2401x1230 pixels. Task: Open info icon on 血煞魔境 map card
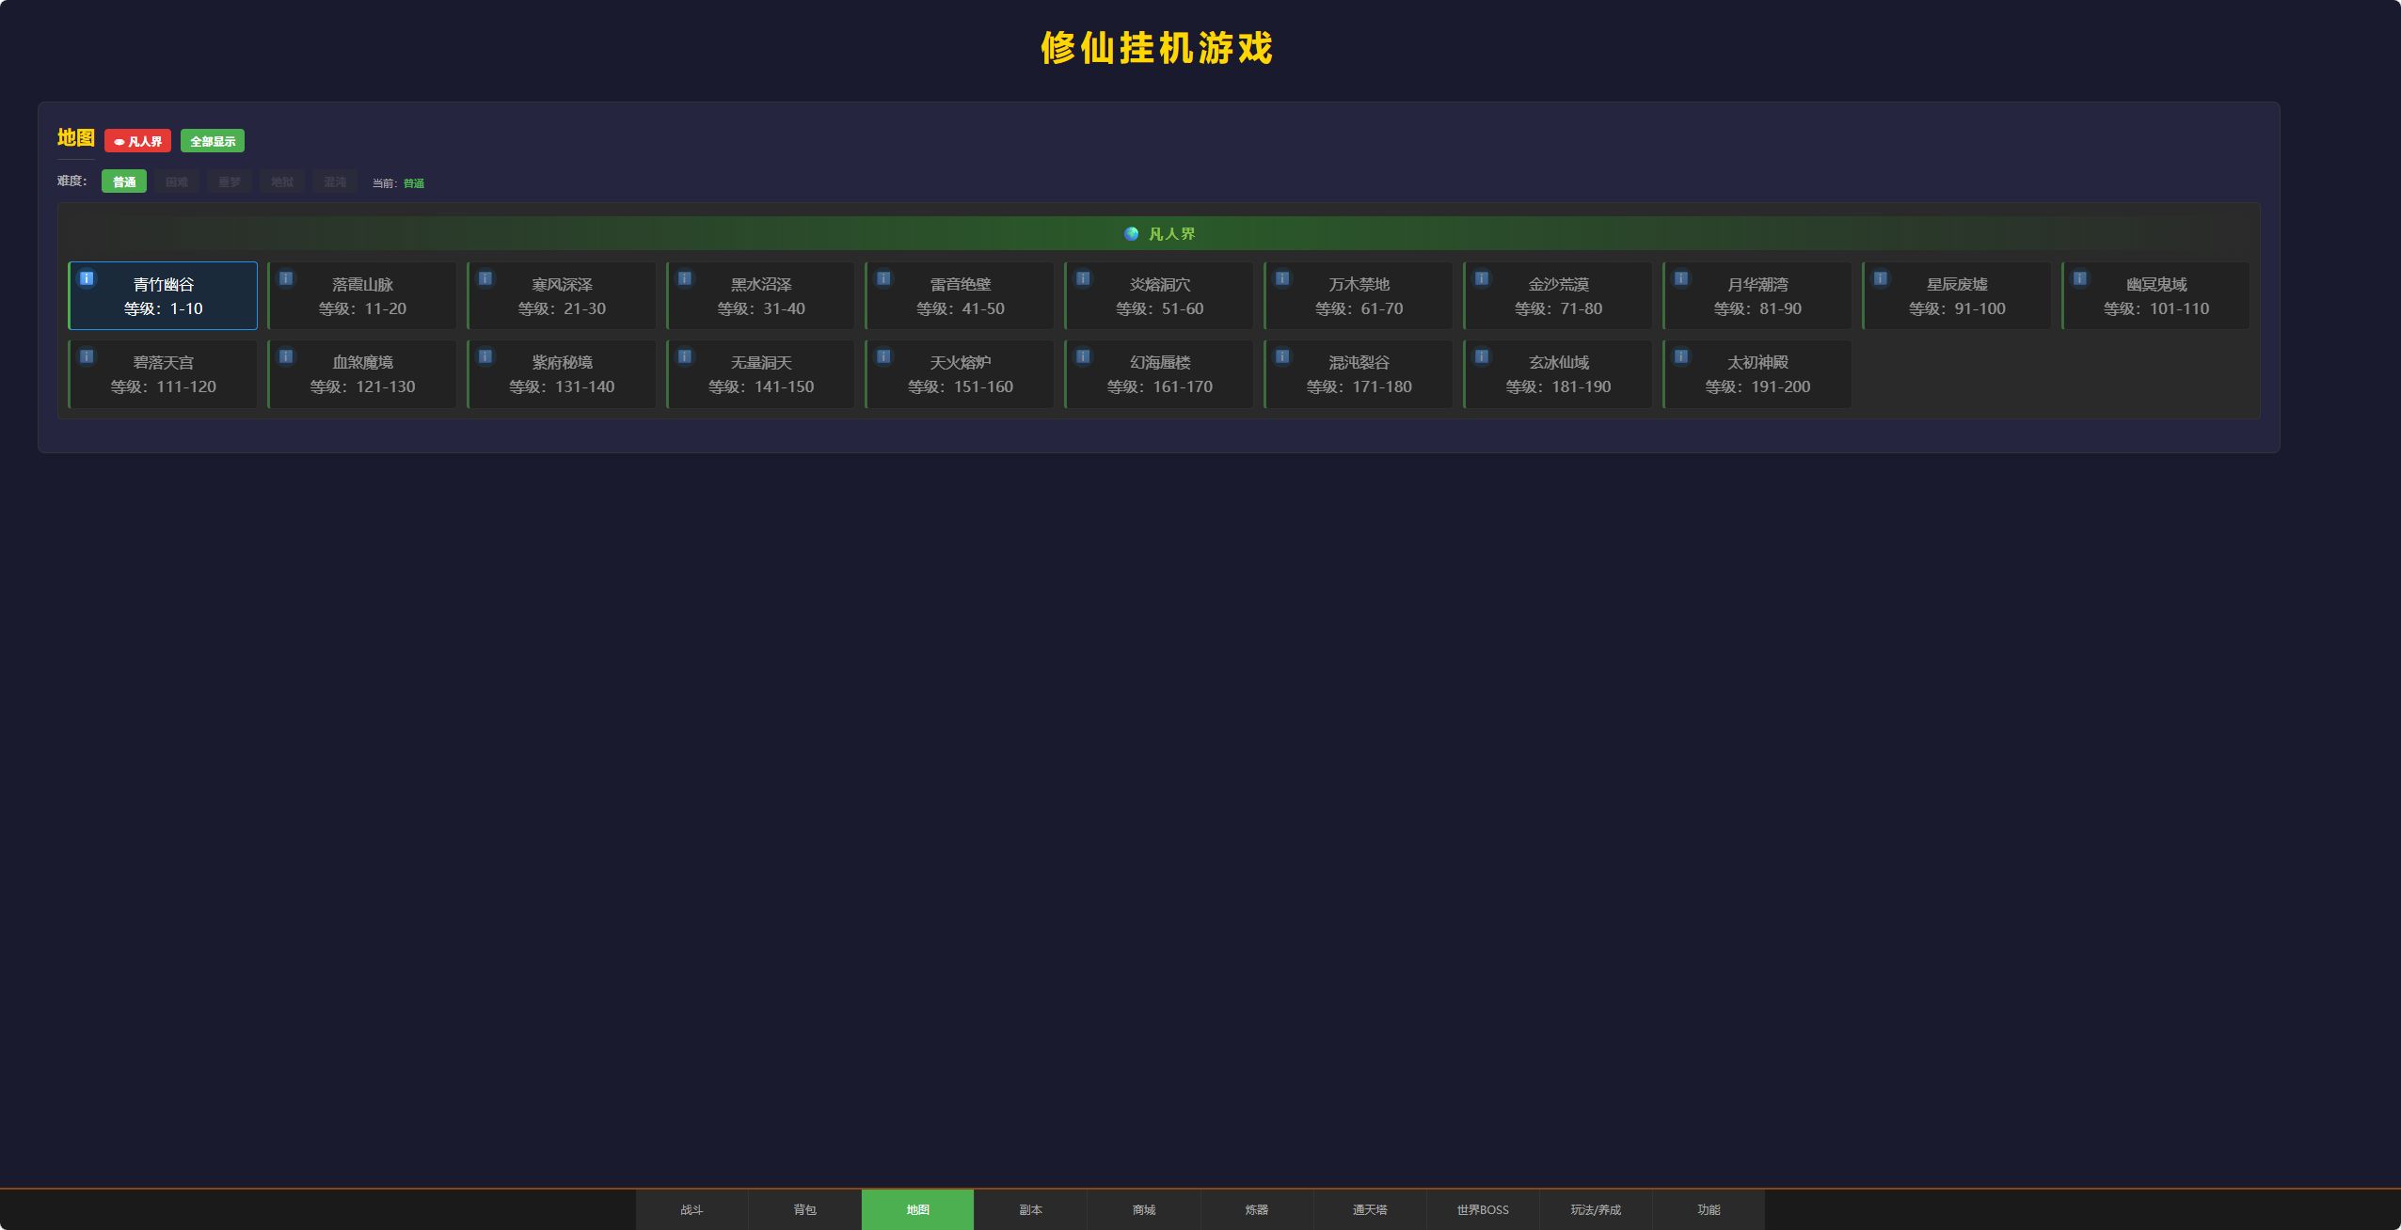click(286, 356)
